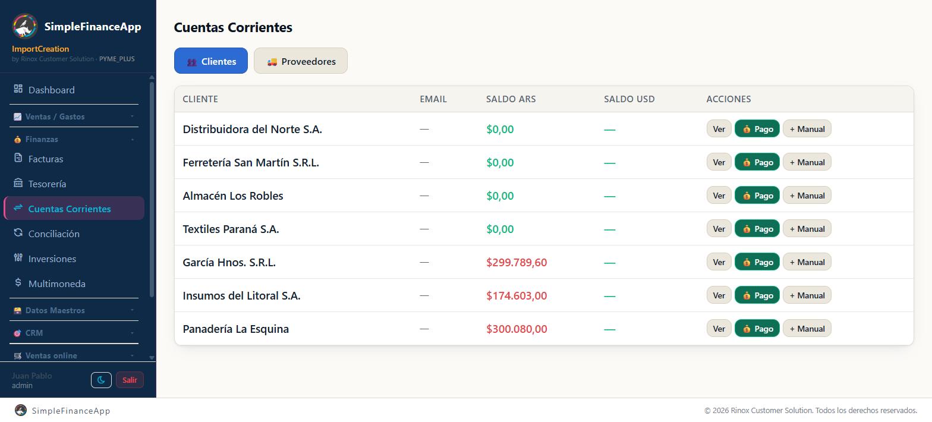Image resolution: width=932 pixels, height=422 pixels.
Task: Switch to the Clientes tab
Action: click(x=211, y=61)
